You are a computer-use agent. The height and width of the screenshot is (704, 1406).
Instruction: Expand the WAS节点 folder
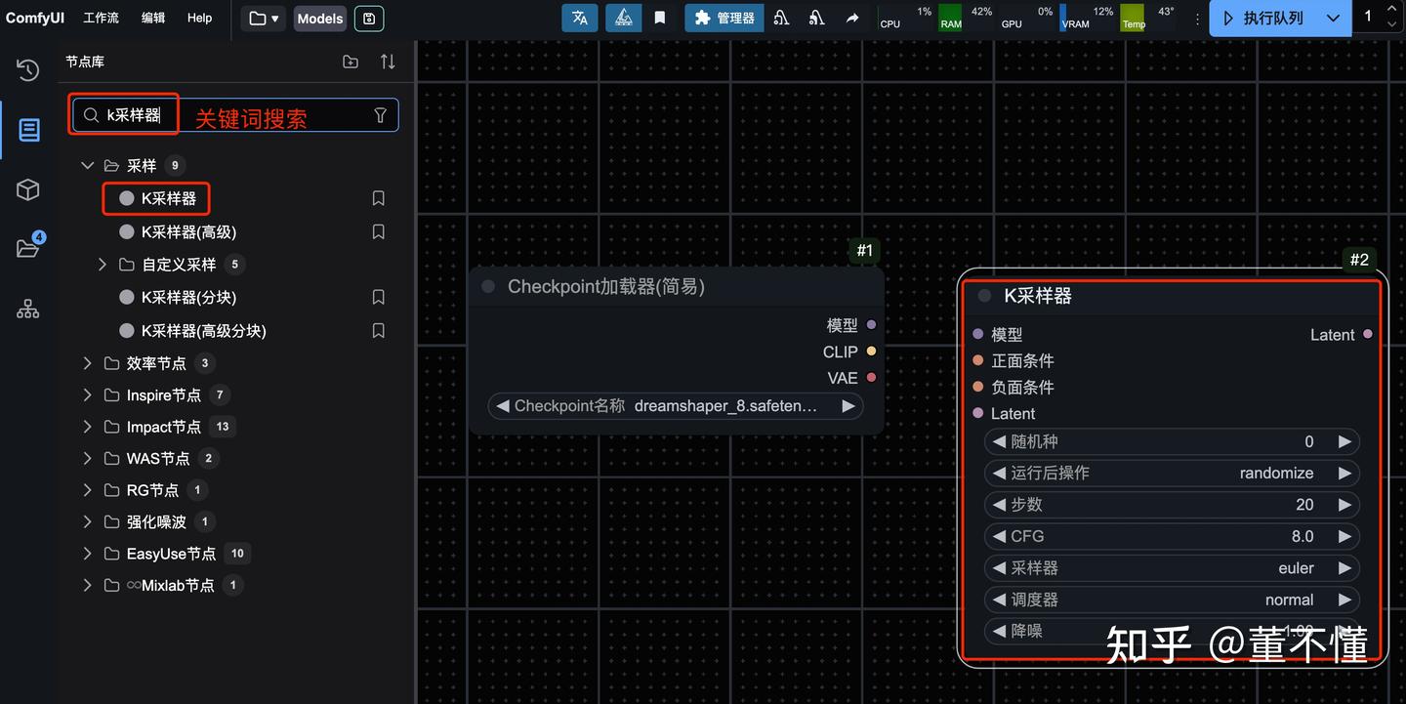pos(88,458)
